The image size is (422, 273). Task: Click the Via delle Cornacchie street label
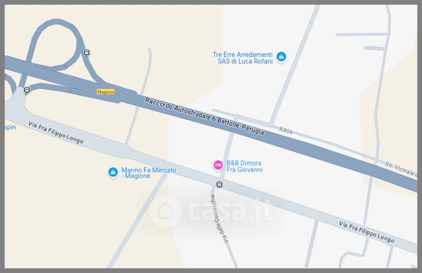220,219
